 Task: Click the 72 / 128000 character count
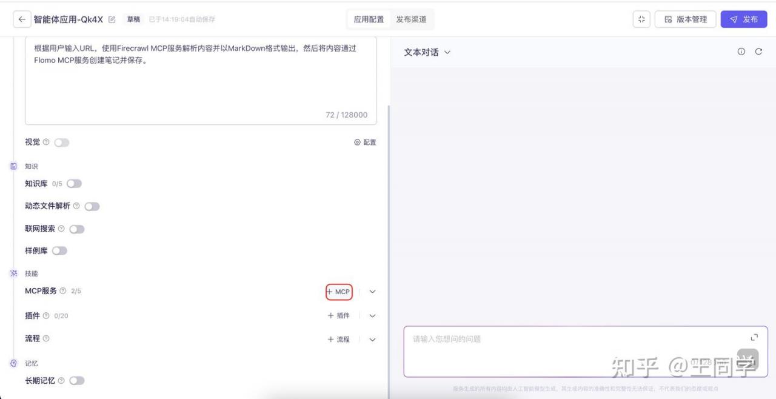[x=347, y=115]
